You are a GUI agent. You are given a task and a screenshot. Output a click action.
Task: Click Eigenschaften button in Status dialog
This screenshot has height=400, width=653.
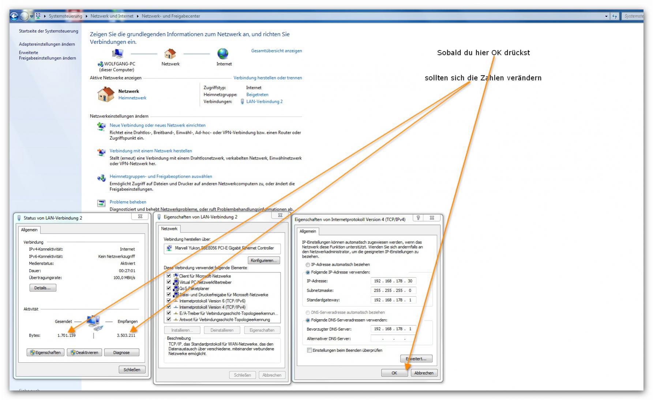(46, 352)
